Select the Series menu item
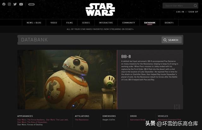 (x=86, y=23)
